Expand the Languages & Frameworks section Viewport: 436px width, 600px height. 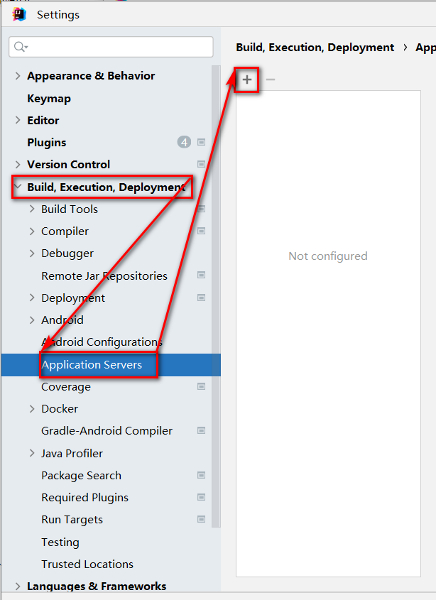click(18, 587)
